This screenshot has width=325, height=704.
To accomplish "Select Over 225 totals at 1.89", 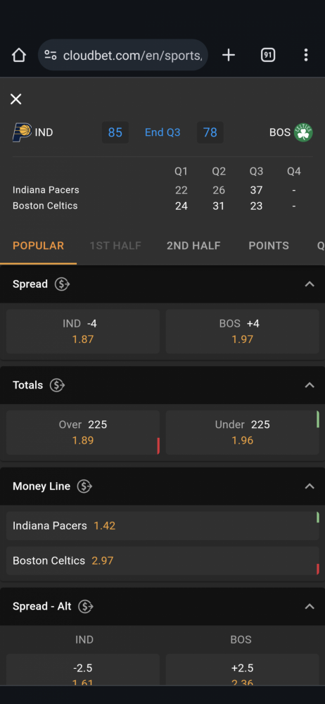I will [x=83, y=432].
